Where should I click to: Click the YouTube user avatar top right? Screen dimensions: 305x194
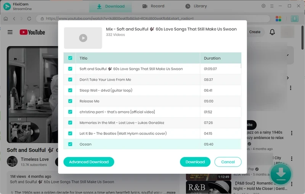click(x=287, y=32)
